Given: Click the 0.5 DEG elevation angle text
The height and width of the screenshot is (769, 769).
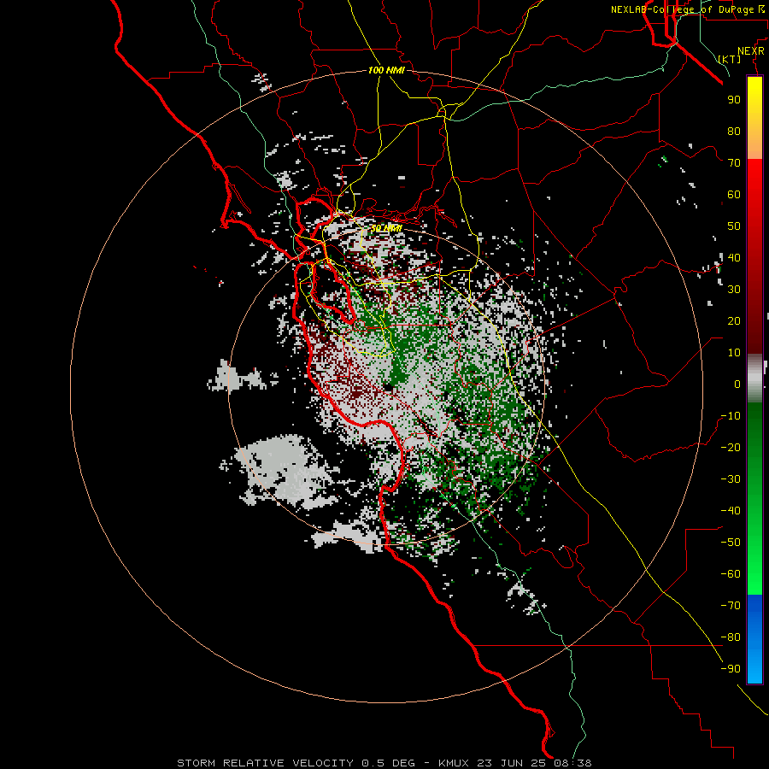Looking at the screenshot, I should [388, 763].
